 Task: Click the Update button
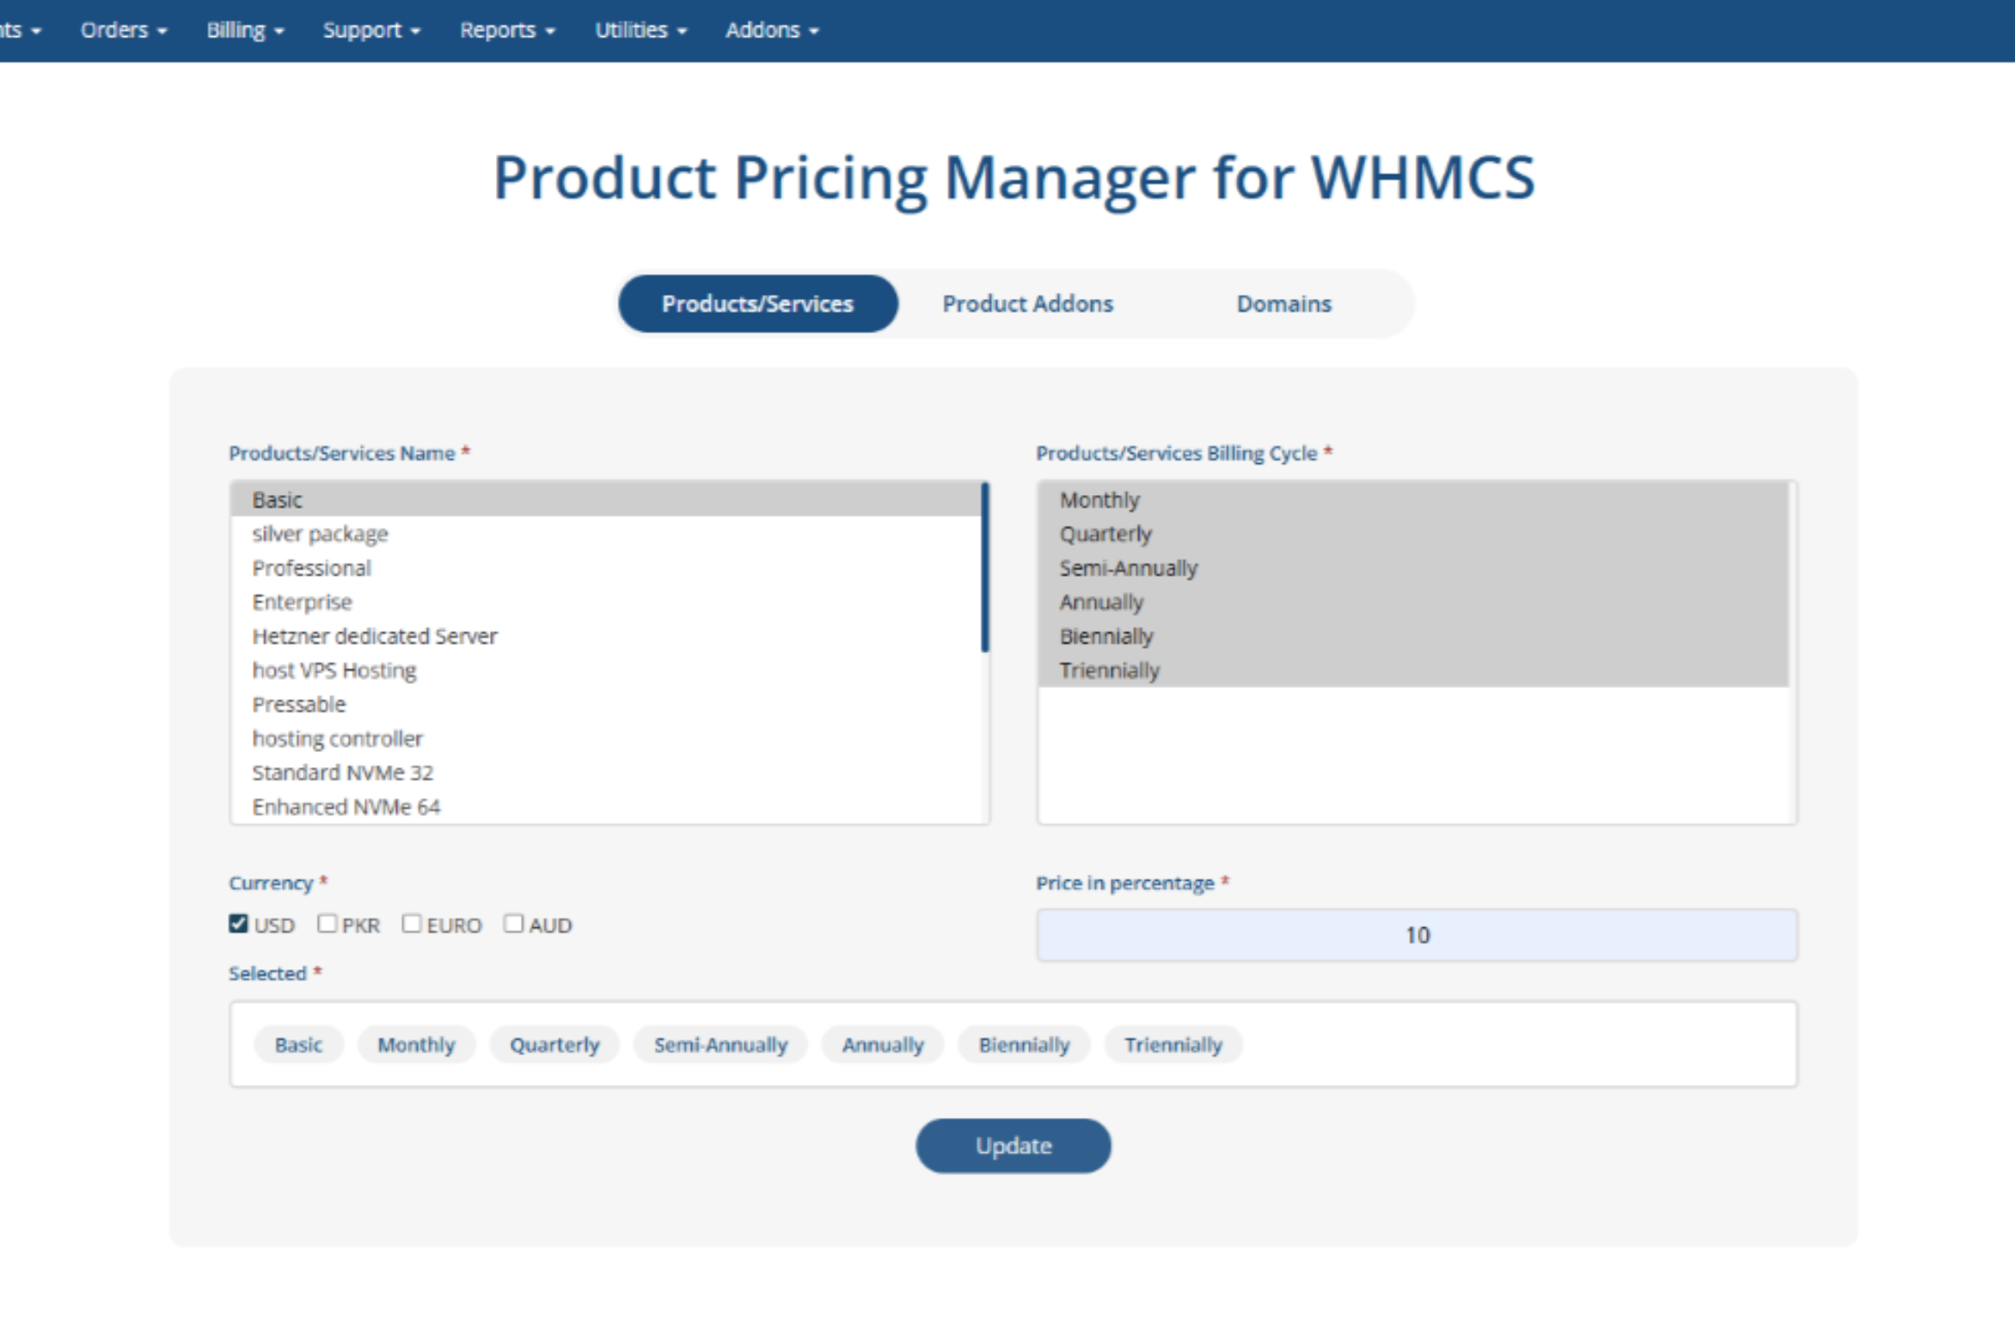(x=1013, y=1145)
